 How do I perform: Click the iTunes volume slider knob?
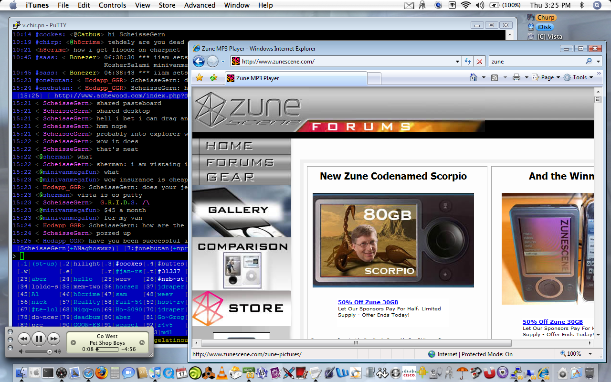[x=49, y=352]
